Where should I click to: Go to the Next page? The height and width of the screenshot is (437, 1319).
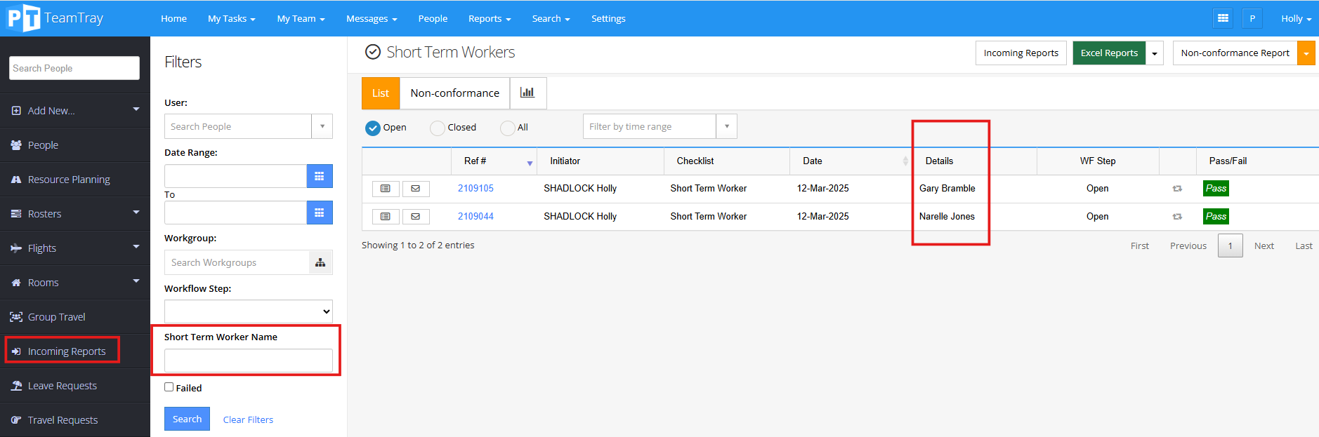[x=1264, y=246]
